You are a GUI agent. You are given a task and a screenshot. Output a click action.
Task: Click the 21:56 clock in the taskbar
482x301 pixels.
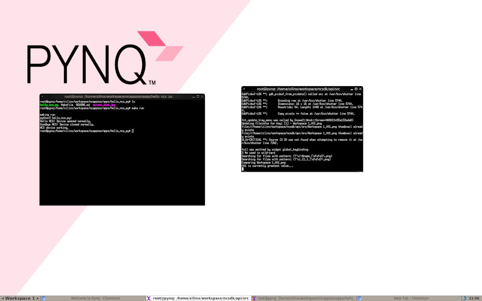pyautogui.click(x=474, y=298)
